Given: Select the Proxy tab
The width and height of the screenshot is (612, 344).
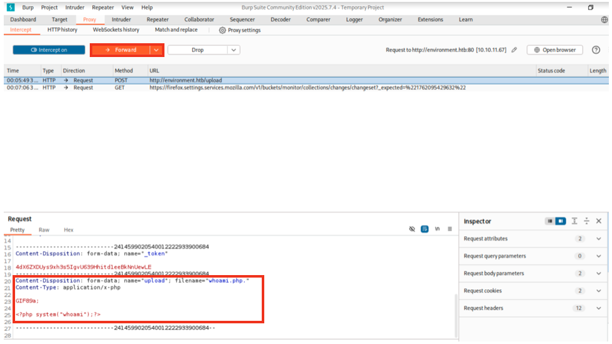Looking at the screenshot, I should pos(89,19).
